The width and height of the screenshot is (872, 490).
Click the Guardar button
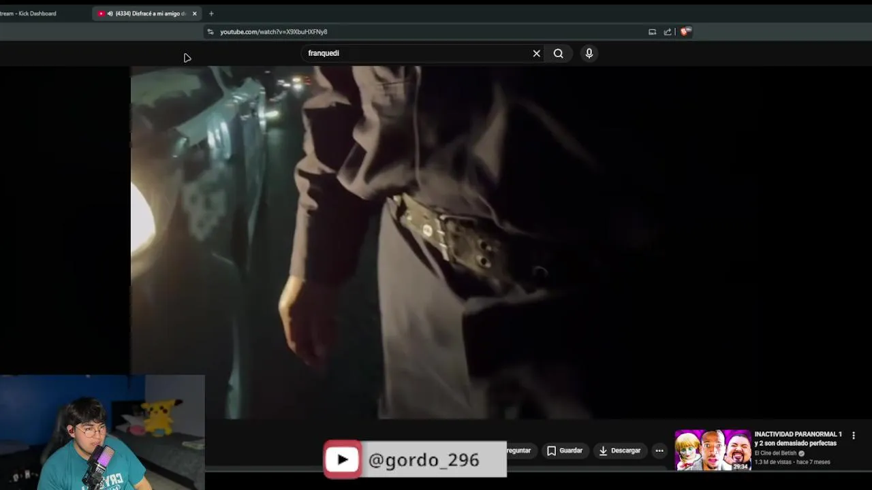coord(565,451)
